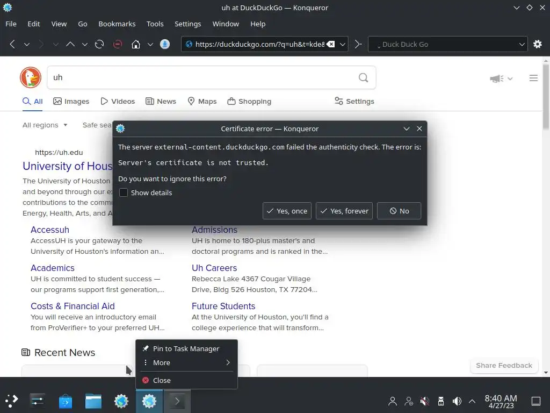Image resolution: width=550 pixels, height=413 pixels.
Task: Open the Settings menu in menu bar
Action: 187,24
